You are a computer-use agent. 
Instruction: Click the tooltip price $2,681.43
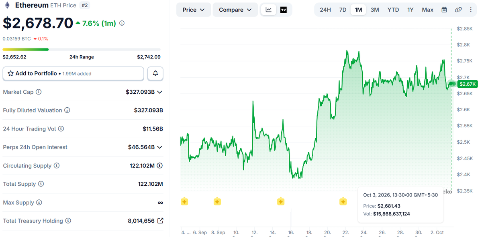[389, 206]
